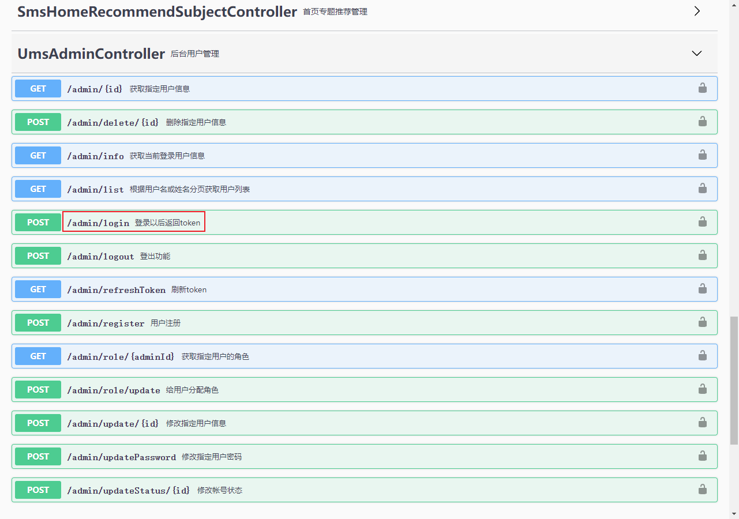This screenshot has height=519, width=739.
Task: Click the UmsAdminController section title
Action: [x=91, y=54]
